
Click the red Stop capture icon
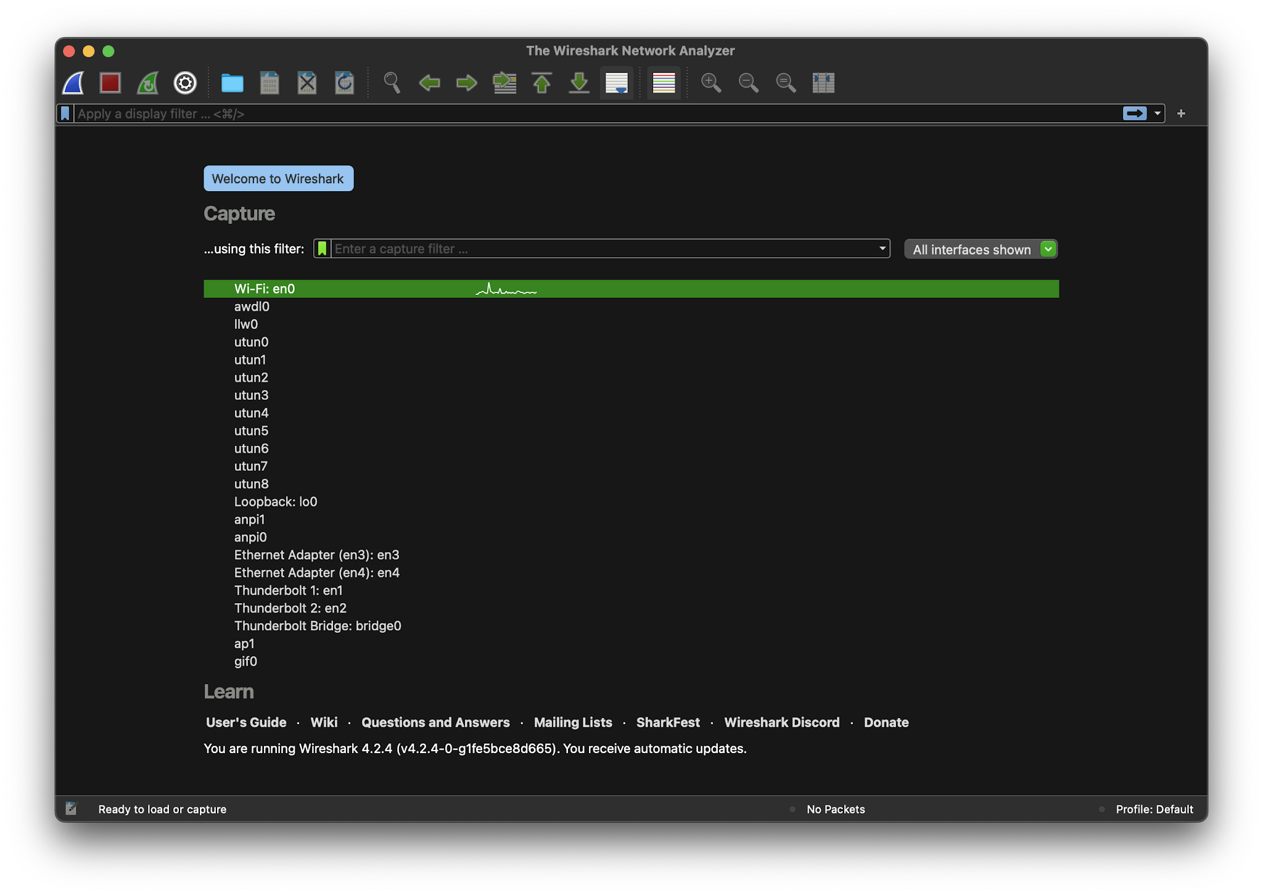tap(110, 83)
